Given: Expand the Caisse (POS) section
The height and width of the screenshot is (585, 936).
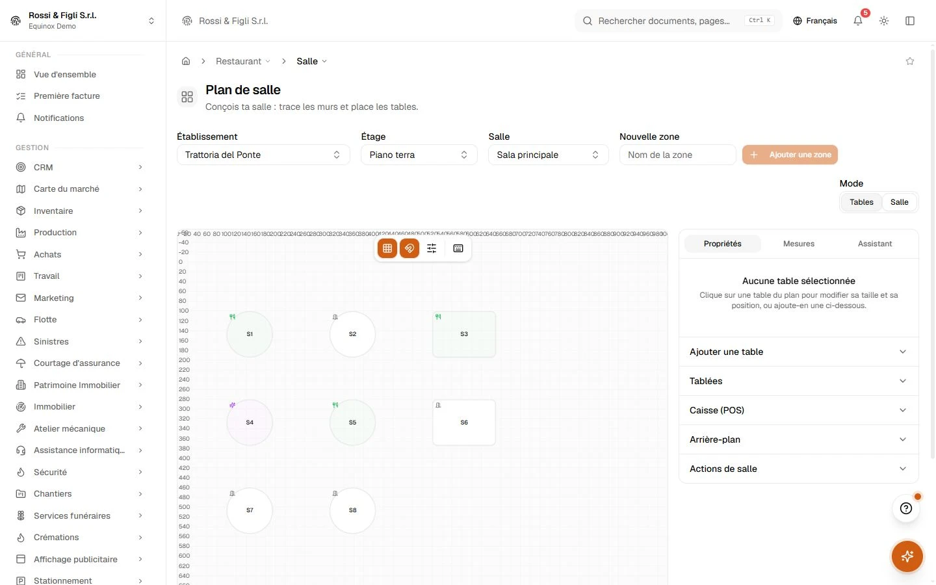Looking at the screenshot, I should (799, 410).
